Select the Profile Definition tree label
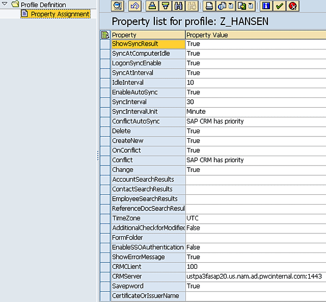The image size is (326, 302). pyautogui.click(x=43, y=4)
